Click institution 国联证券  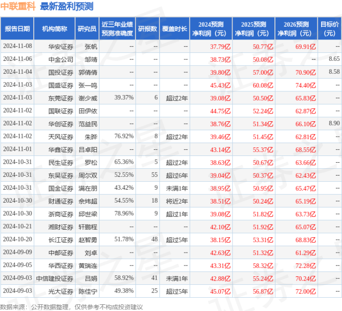click(x=60, y=111)
